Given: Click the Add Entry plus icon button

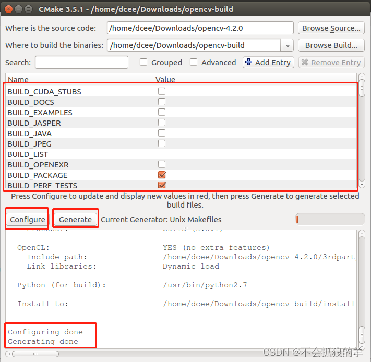Looking at the screenshot, I should [268, 63].
